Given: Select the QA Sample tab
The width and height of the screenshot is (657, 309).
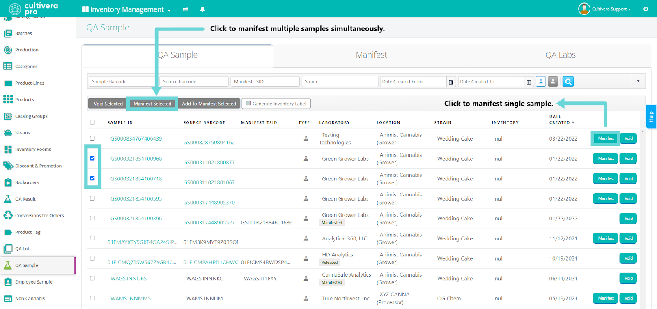Looking at the screenshot, I should coord(177,55).
